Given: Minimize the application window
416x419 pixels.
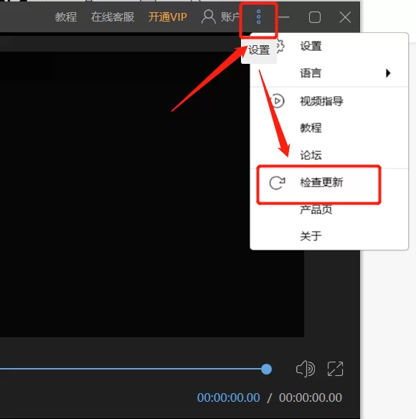Looking at the screenshot, I should tap(284, 17).
